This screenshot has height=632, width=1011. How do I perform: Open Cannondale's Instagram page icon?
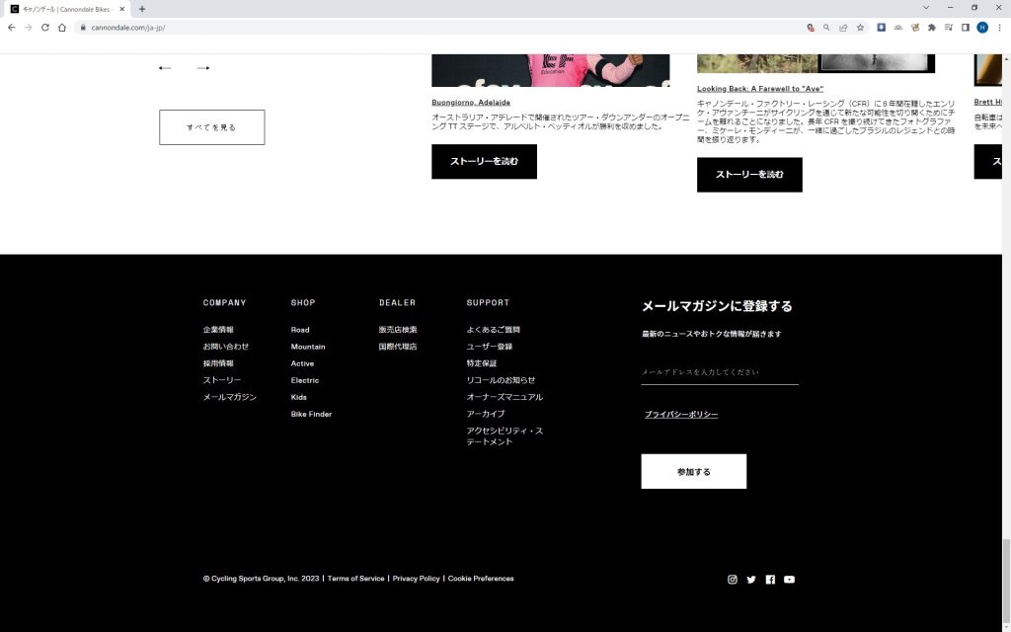(x=733, y=580)
